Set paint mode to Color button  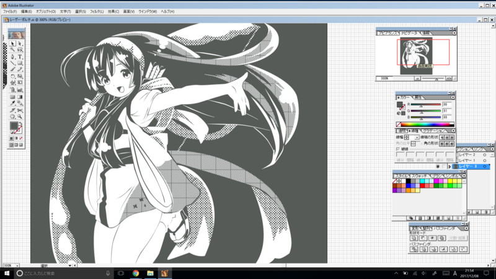(x=11, y=138)
